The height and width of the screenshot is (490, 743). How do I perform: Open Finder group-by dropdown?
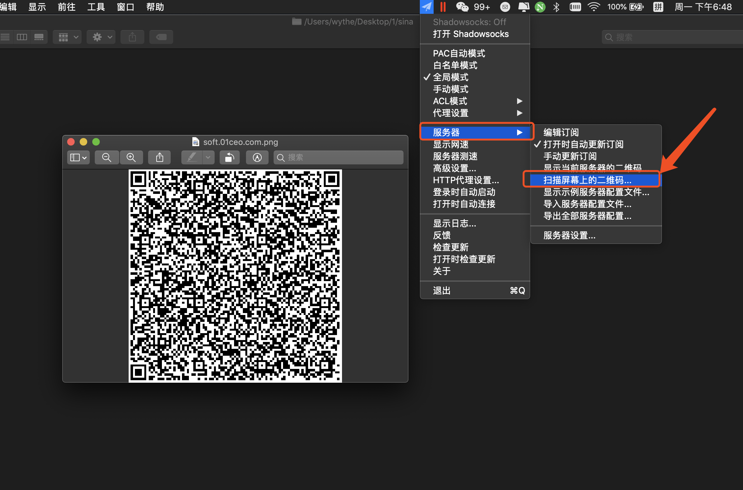coord(67,37)
